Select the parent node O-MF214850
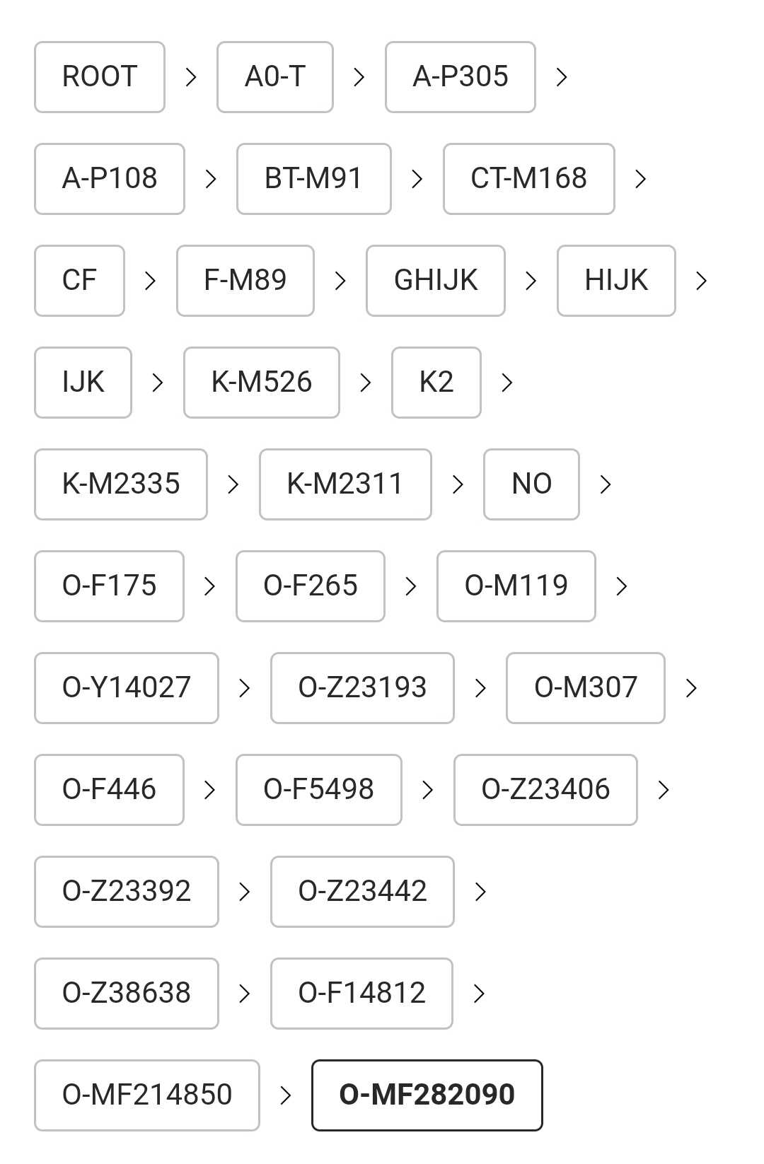Image resolution: width=764 pixels, height=1164 pixels. [x=147, y=1095]
